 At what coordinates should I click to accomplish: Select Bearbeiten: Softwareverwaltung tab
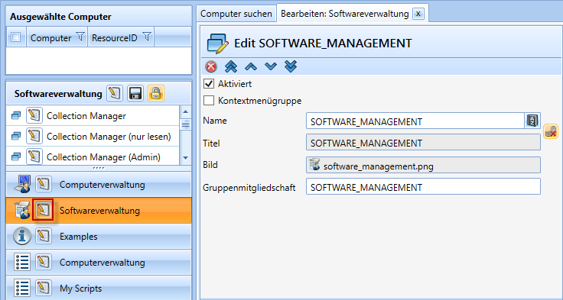coord(345,14)
